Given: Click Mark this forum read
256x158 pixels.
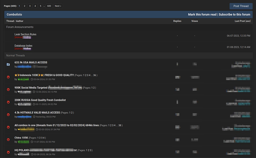Looking at the screenshot, I should tap(202, 14).
